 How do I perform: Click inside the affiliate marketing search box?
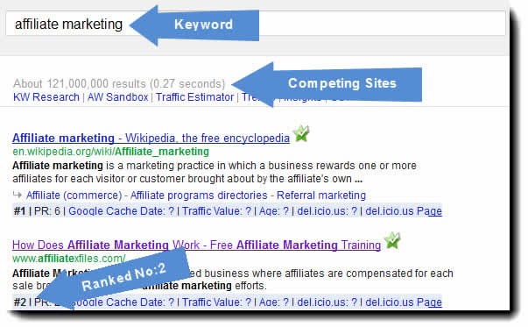click(256, 24)
